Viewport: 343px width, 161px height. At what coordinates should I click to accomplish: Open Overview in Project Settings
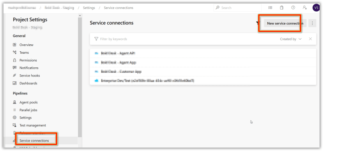coord(27,45)
